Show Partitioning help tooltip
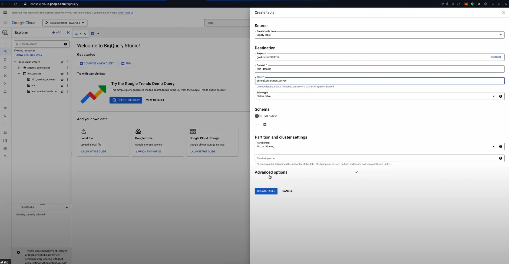 [500, 147]
